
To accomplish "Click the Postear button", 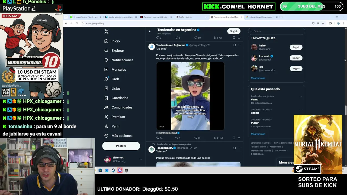I will click(x=121, y=146).
